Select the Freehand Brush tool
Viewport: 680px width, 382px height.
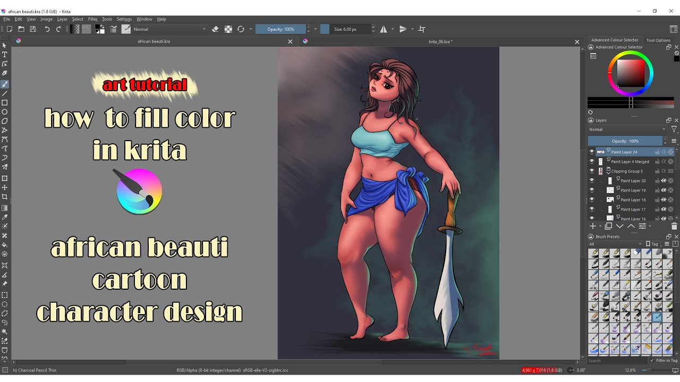pos(5,84)
